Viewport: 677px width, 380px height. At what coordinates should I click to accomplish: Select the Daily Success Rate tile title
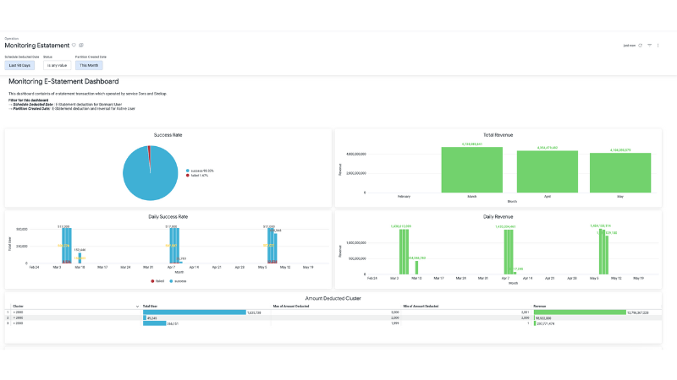click(168, 217)
